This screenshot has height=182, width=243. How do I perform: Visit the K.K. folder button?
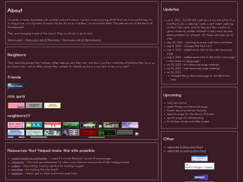(34, 125)
